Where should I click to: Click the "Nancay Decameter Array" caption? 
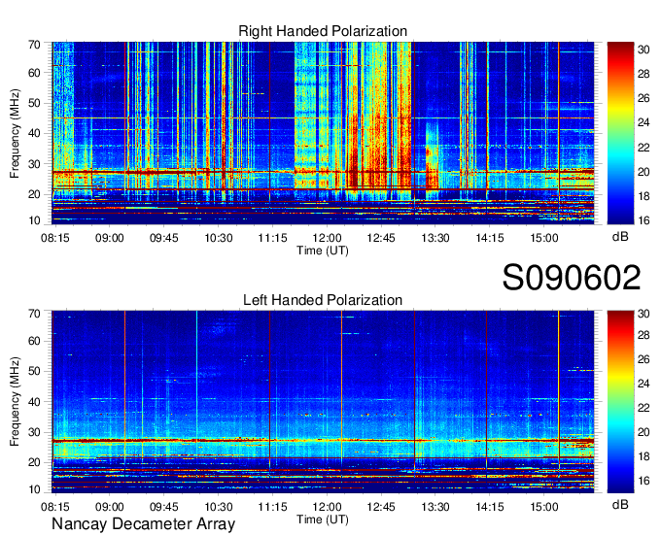pos(143,524)
